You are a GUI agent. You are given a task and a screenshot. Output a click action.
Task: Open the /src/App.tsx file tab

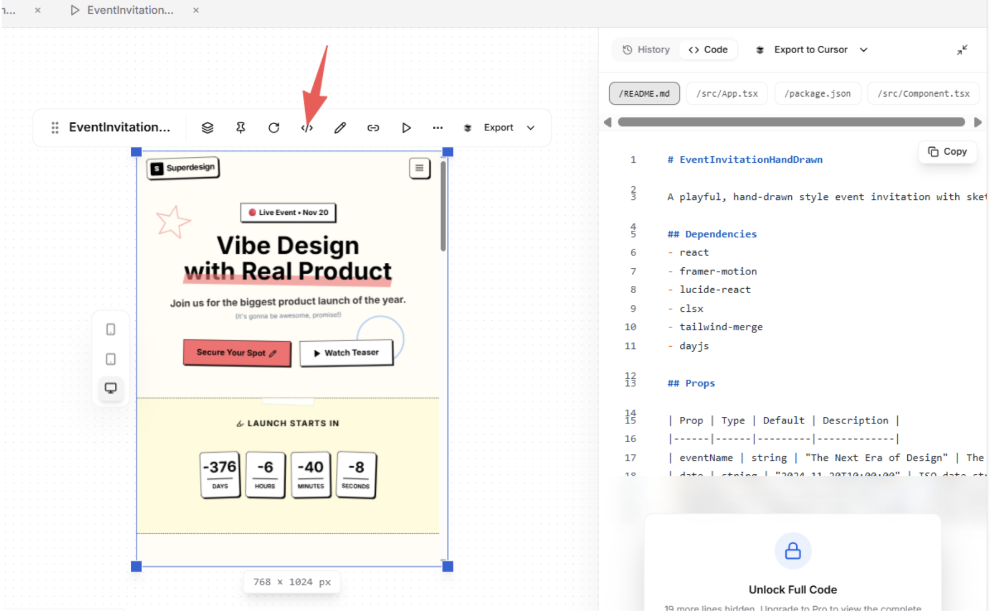coord(727,93)
